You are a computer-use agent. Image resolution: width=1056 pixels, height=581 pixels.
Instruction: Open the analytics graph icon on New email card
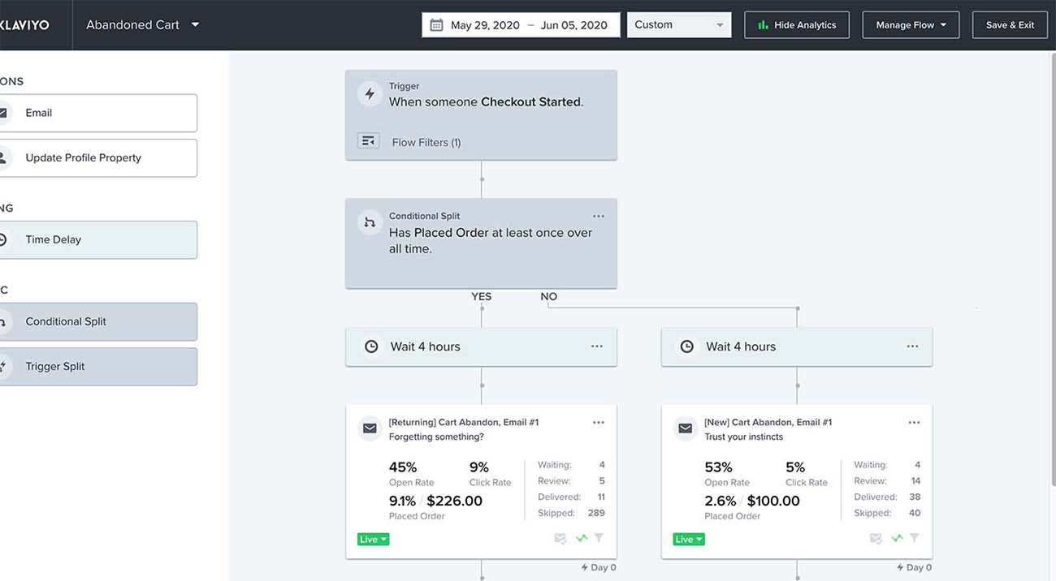pos(896,538)
